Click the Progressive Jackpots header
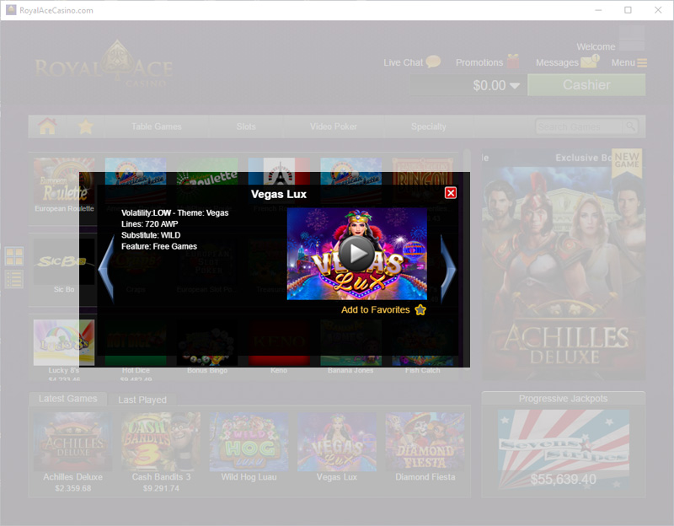Viewport: 674px width, 526px height. point(563,399)
